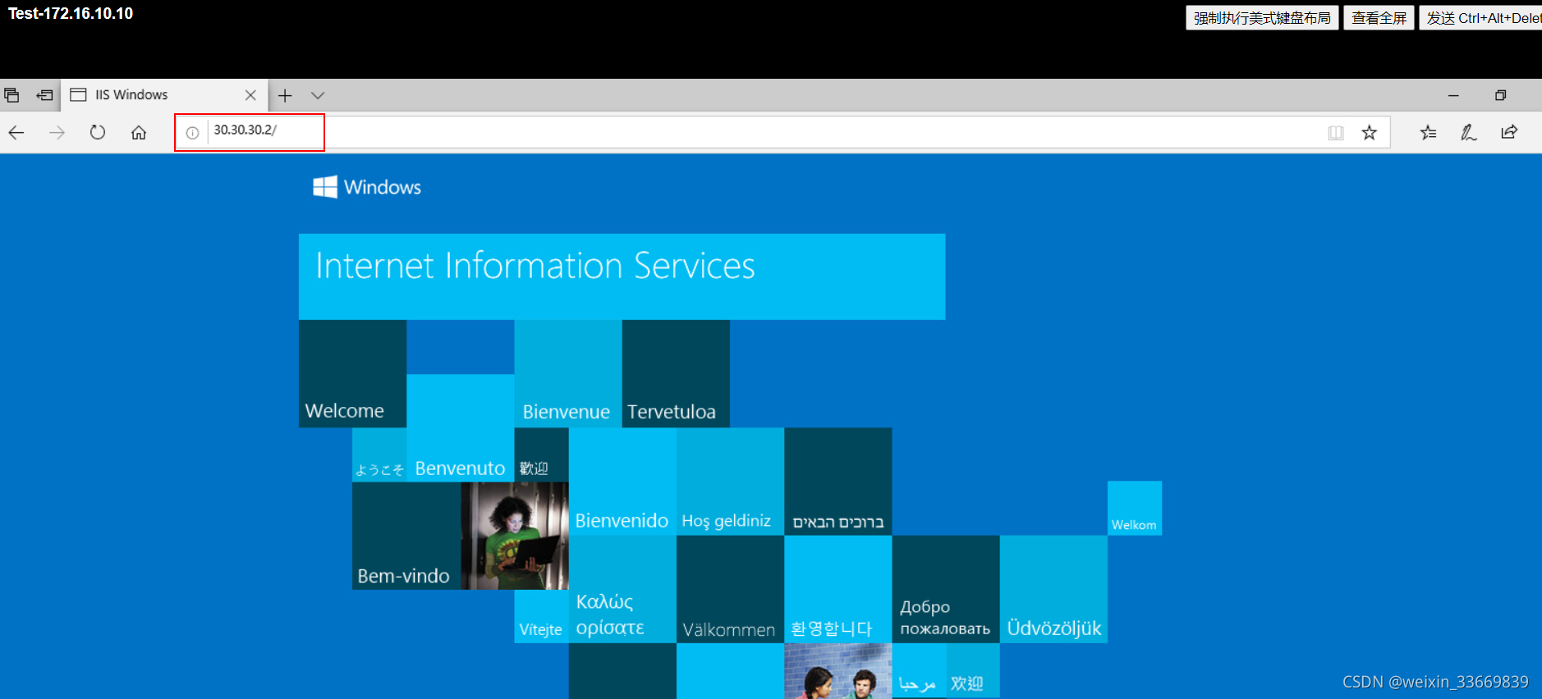The height and width of the screenshot is (699, 1542).
Task: Set these tabs aside icon
Action: (x=44, y=95)
